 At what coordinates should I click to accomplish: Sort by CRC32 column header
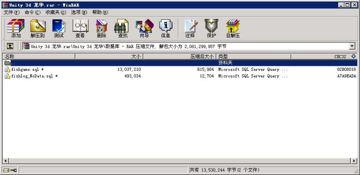tap(324, 57)
